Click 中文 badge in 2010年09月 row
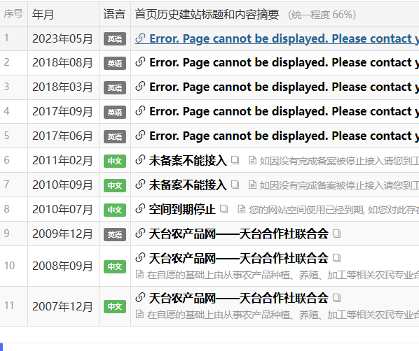The height and width of the screenshot is (351, 419). click(x=115, y=185)
